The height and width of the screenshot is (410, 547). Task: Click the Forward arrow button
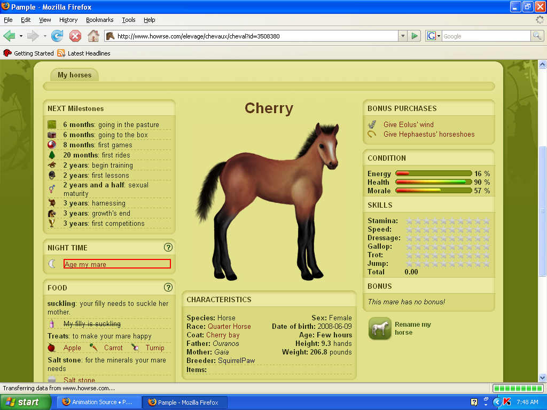(33, 36)
